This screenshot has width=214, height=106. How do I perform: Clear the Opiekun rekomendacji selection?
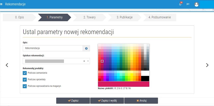click(x=84, y=61)
